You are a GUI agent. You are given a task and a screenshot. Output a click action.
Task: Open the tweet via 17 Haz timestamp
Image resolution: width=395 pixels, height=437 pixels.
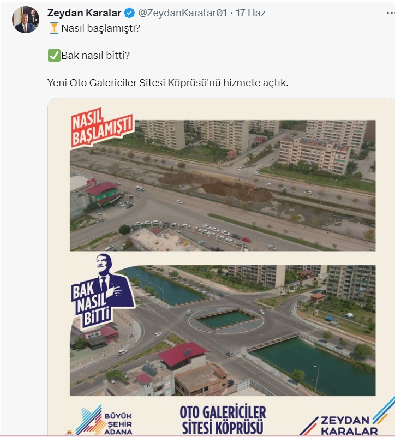[x=250, y=13]
